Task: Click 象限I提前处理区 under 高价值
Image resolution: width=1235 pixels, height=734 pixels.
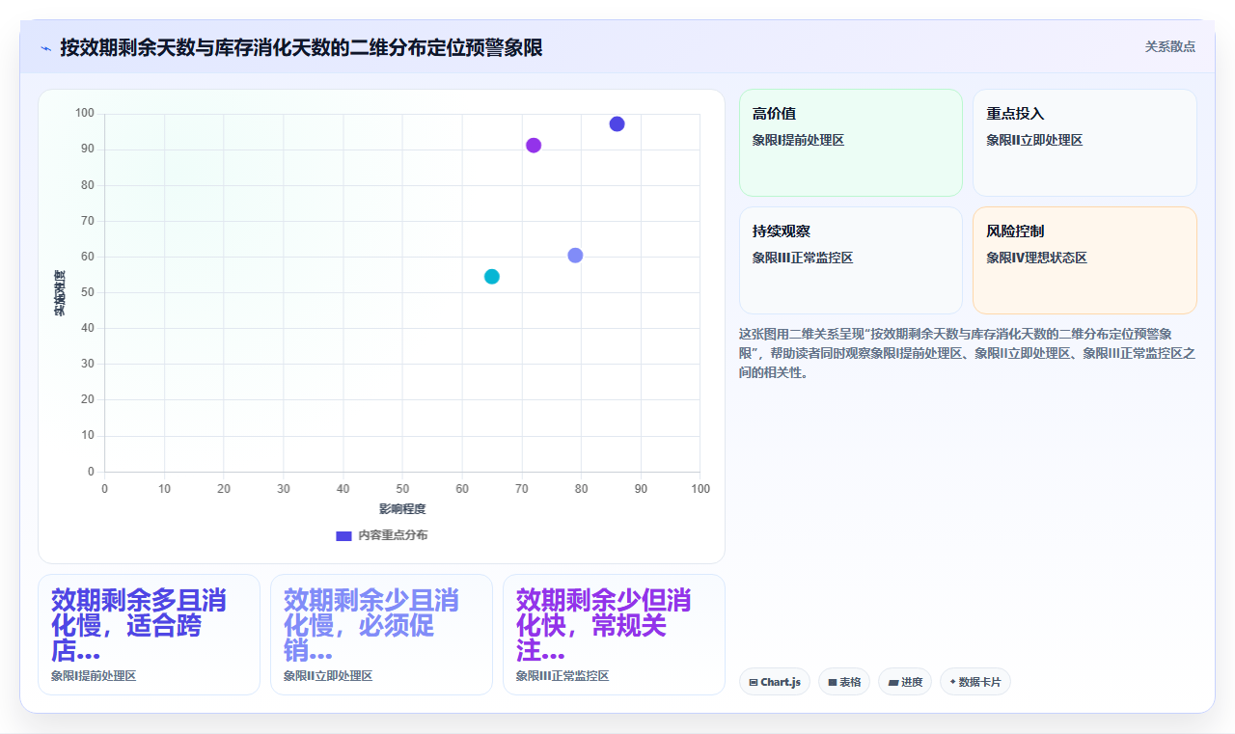Action: tap(798, 140)
